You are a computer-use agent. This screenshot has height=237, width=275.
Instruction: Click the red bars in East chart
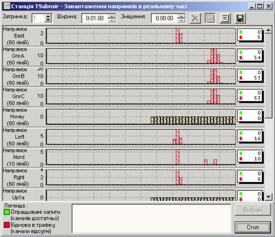pos(179,36)
